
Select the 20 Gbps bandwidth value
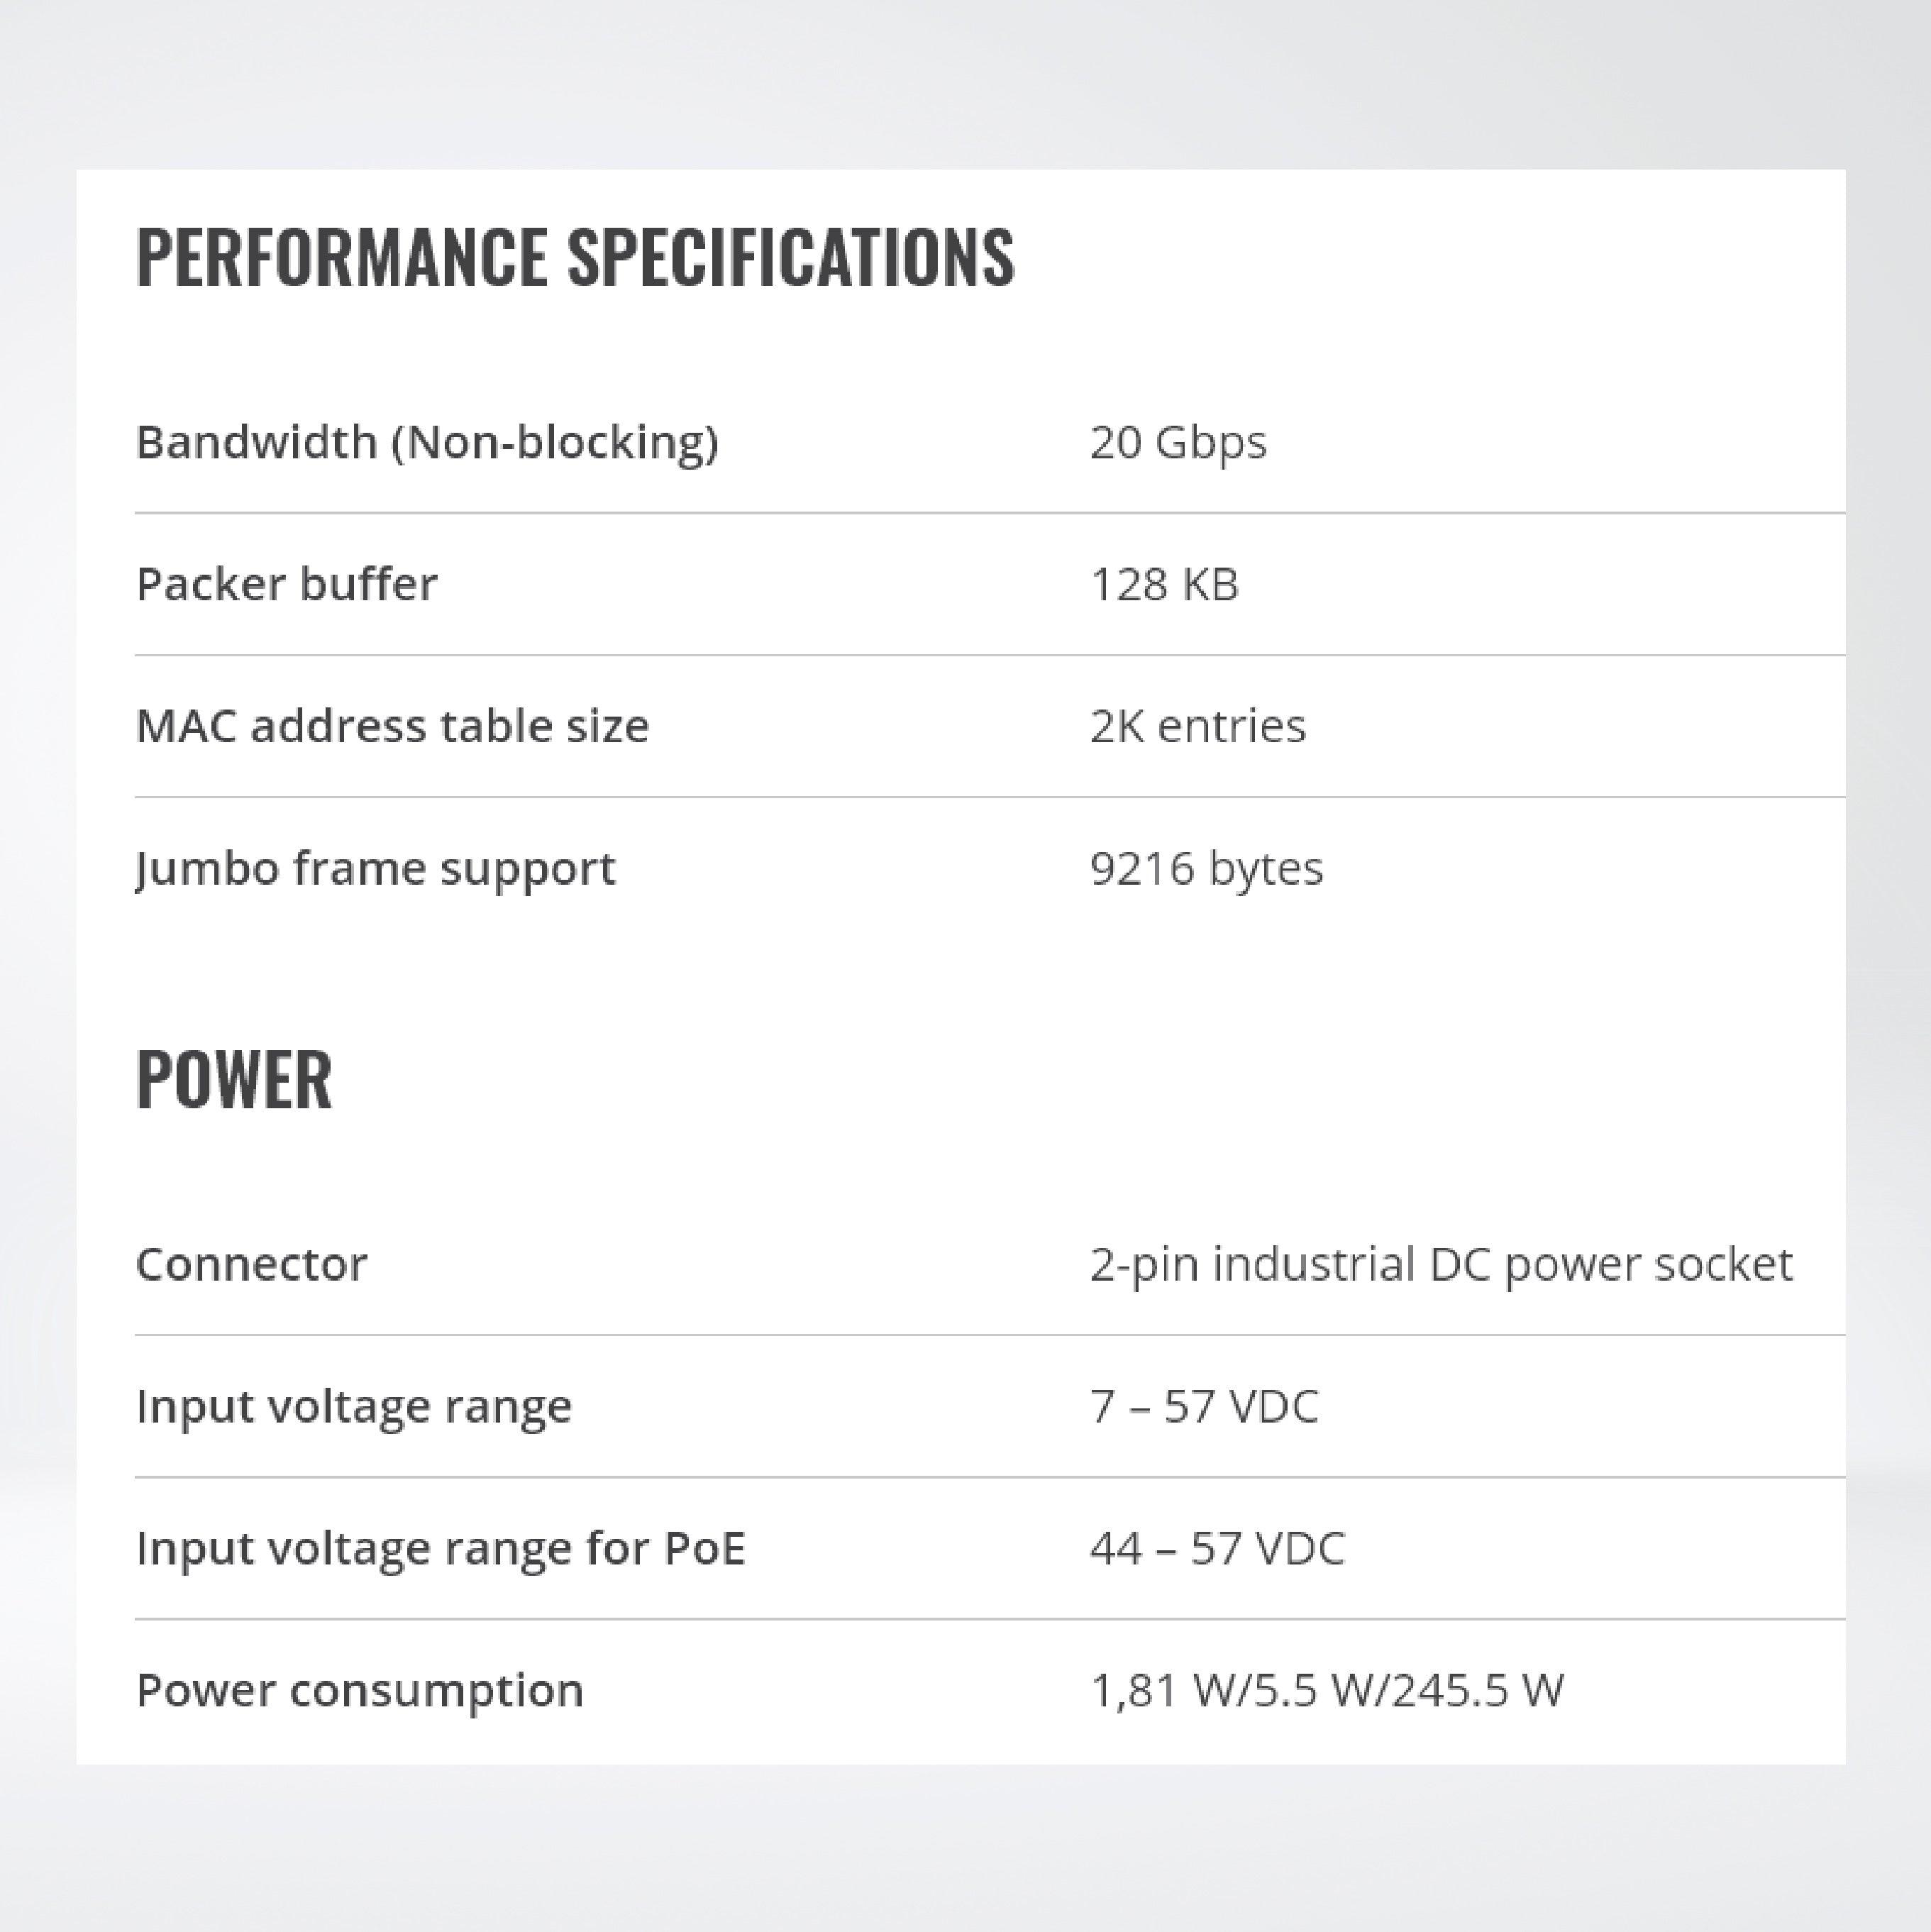coord(1178,442)
